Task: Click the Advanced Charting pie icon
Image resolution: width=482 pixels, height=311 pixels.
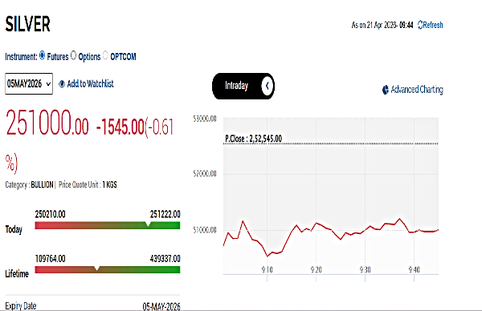Action: pyautogui.click(x=386, y=90)
